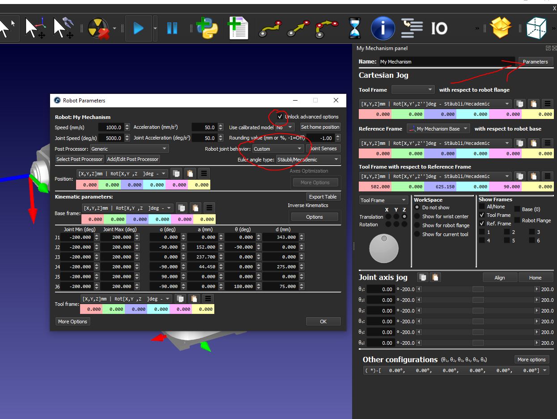Viewport: 557px width, 419px height.
Task: Click the open box package icon
Action: click(x=501, y=28)
